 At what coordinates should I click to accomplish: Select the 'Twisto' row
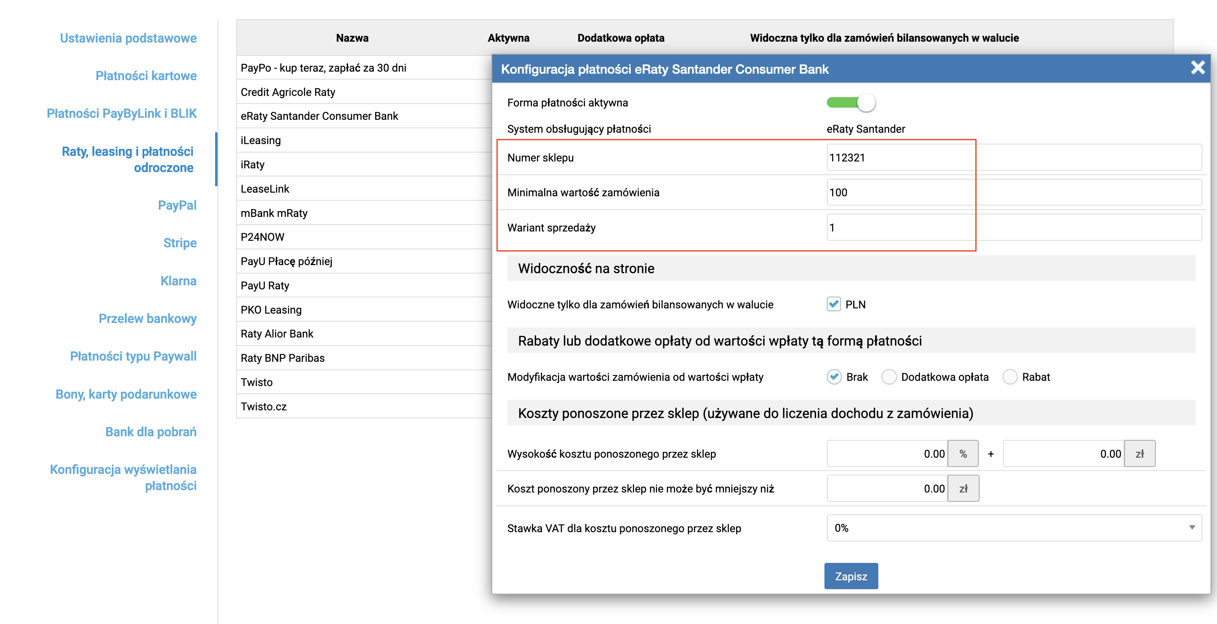tap(364, 382)
